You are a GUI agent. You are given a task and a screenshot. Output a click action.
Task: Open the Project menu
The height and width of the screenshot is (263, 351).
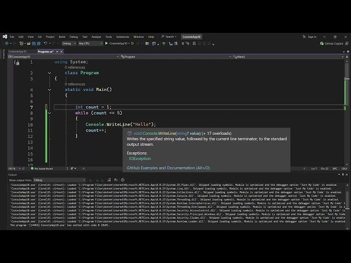pos(50,37)
